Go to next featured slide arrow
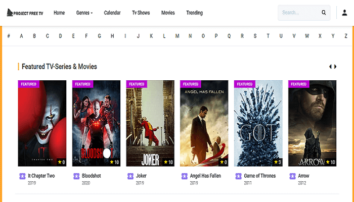Image resolution: width=354 pixels, height=202 pixels. pos(335,67)
